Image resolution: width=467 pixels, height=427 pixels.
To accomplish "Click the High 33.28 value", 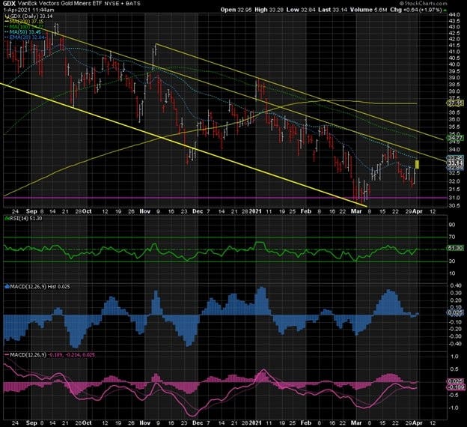I will coord(269,10).
